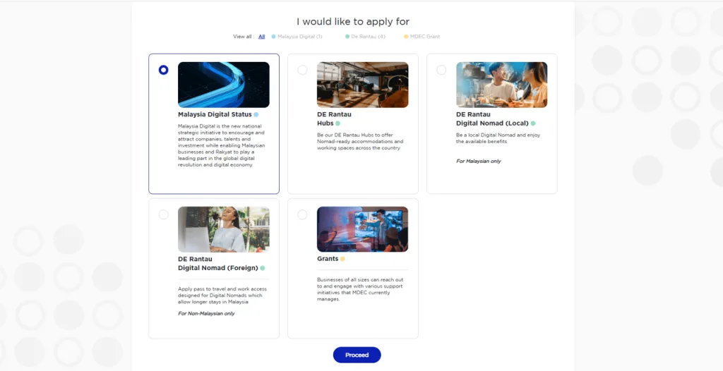
Task: Select the Malaysia Digital Status radio button
Action: coord(163,70)
